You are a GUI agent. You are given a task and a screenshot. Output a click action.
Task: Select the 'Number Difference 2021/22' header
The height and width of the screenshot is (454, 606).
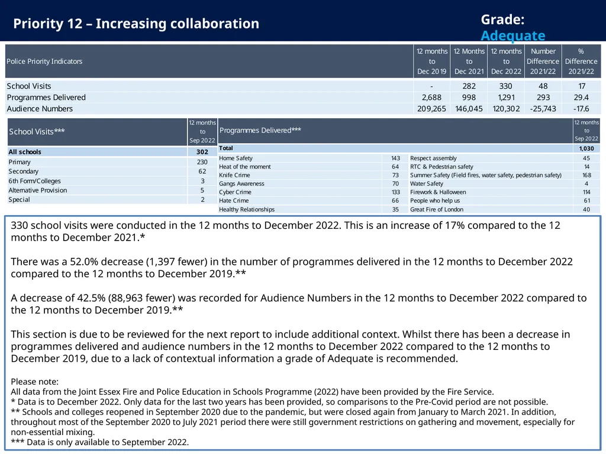[x=543, y=61]
